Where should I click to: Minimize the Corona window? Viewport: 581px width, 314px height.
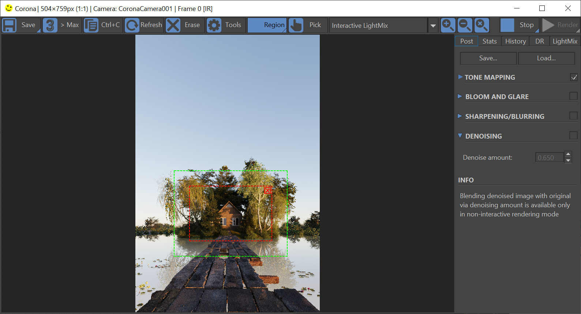point(517,8)
